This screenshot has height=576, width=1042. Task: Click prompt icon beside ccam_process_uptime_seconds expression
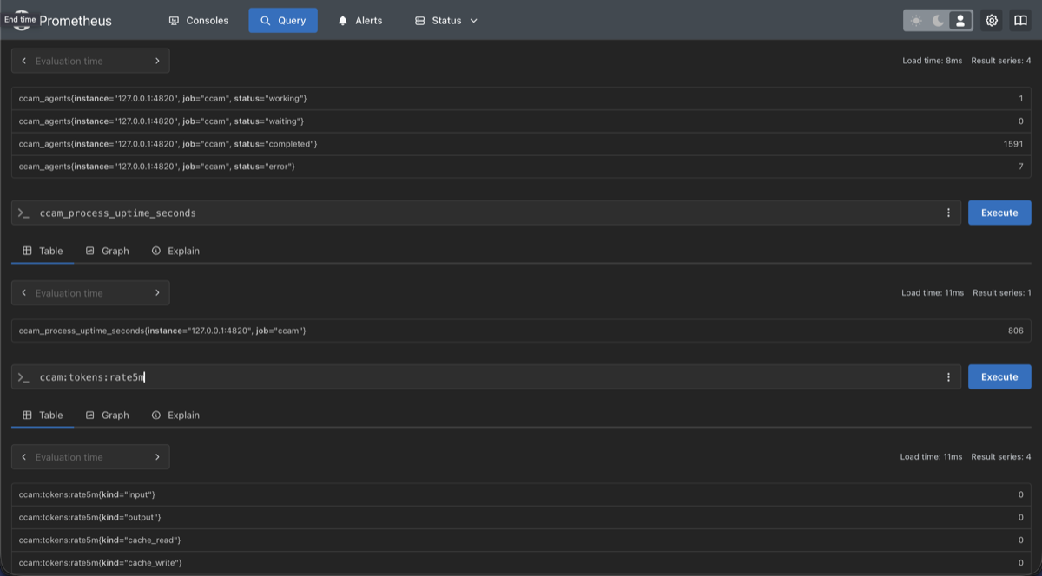click(x=23, y=213)
